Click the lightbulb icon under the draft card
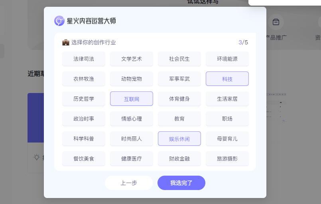 pyautogui.click(x=37, y=157)
